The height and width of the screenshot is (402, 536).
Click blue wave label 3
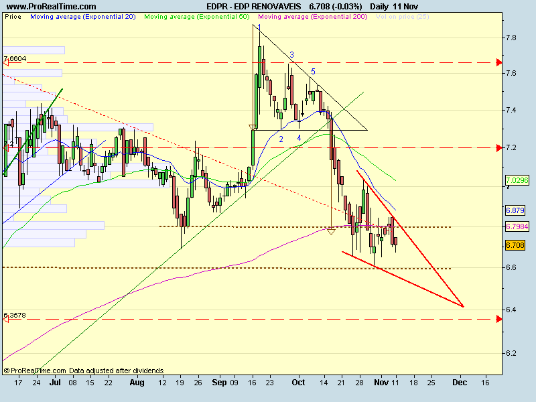[291, 55]
